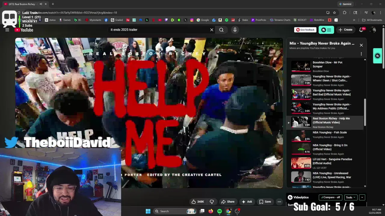Open the X bookmark icon

tap(185, 20)
